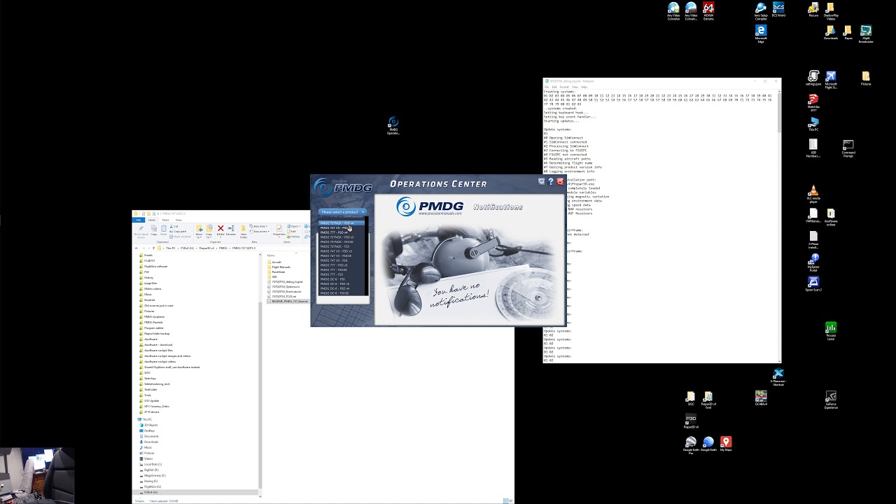
Task: Click the help question mark in Operations Center
Action: pos(550,181)
